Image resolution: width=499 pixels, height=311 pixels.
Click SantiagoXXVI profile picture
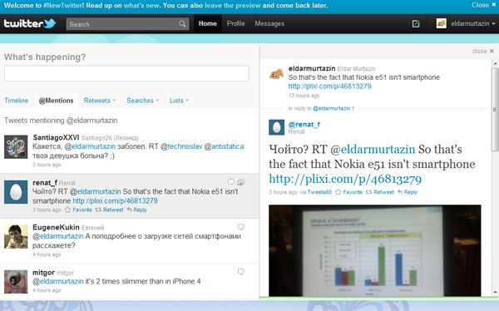coord(16,146)
